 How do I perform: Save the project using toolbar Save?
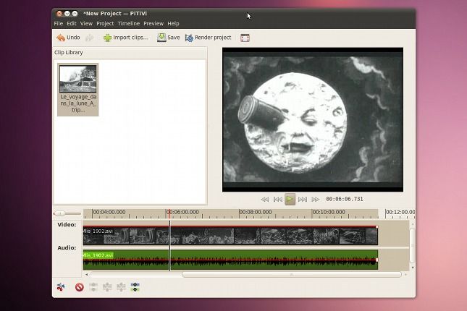coord(169,38)
